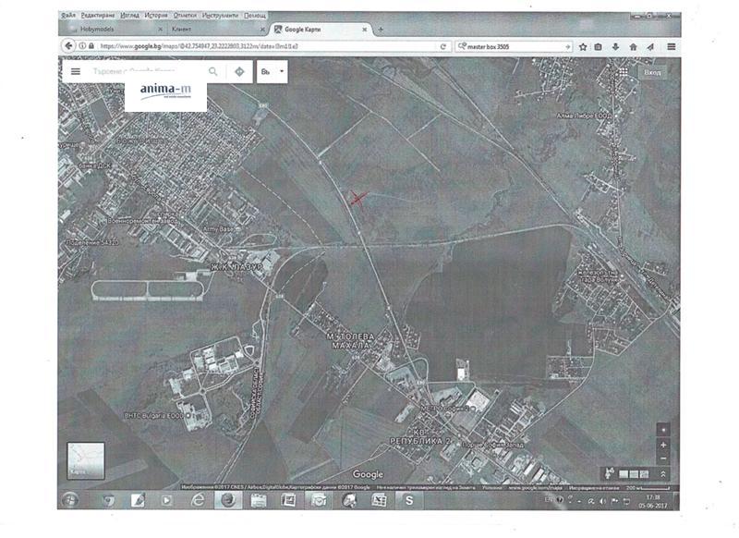739x538 pixels.
Task: Open the Google apps grid
Action: [625, 71]
